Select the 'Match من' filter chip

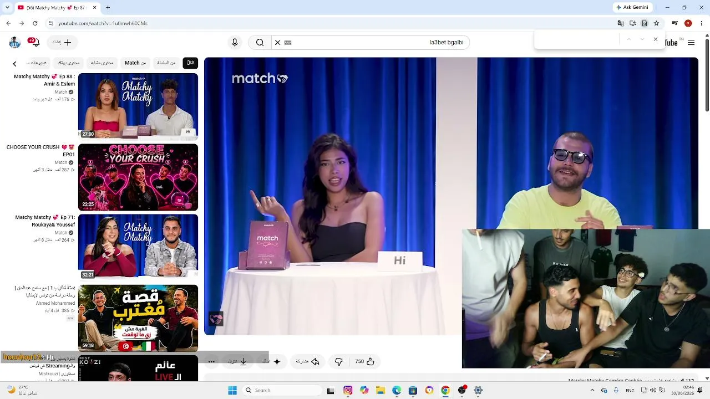click(x=135, y=63)
